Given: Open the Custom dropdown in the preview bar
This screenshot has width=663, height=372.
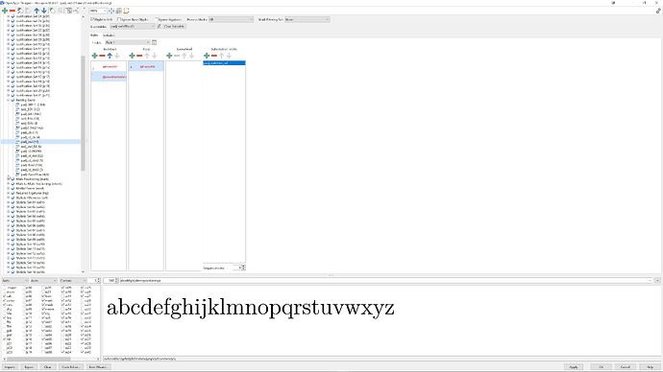Looking at the screenshot, I should (x=73, y=281).
